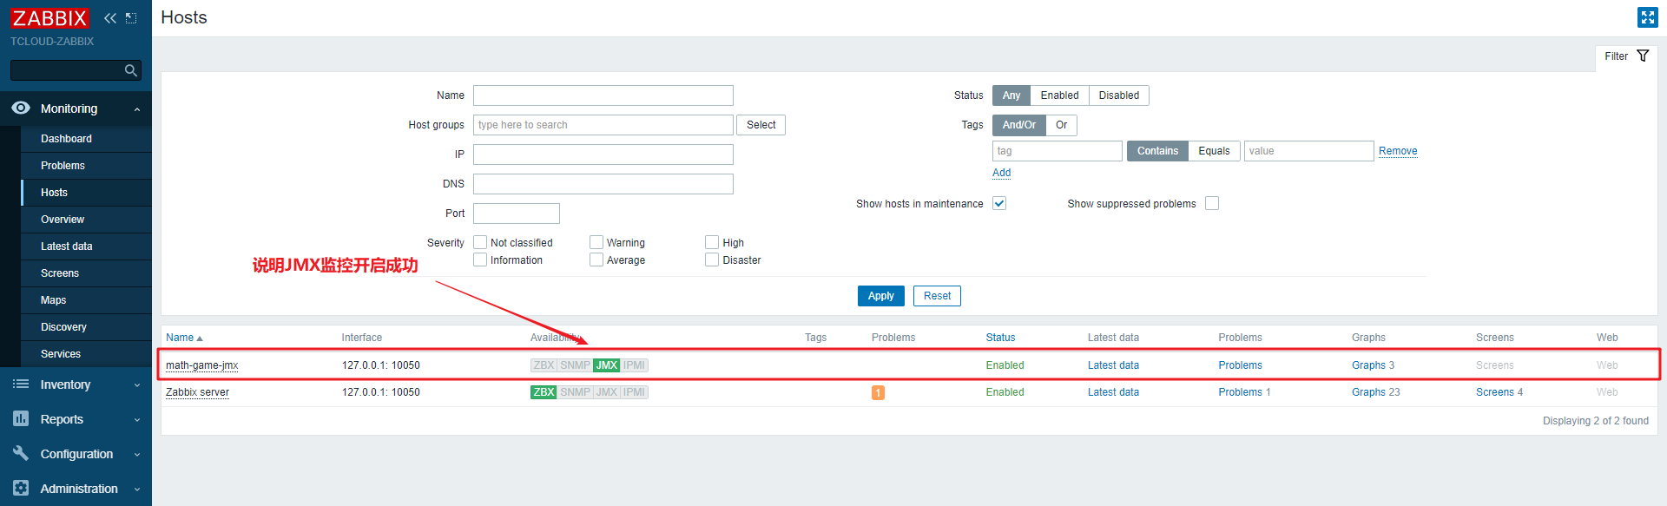Screen dimensions: 1667x506
Task: Open math-game-jmx host link
Action: coord(202,365)
